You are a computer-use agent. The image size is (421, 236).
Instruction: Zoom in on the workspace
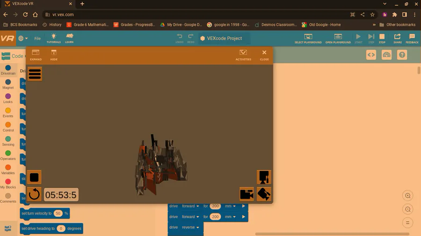407,195
